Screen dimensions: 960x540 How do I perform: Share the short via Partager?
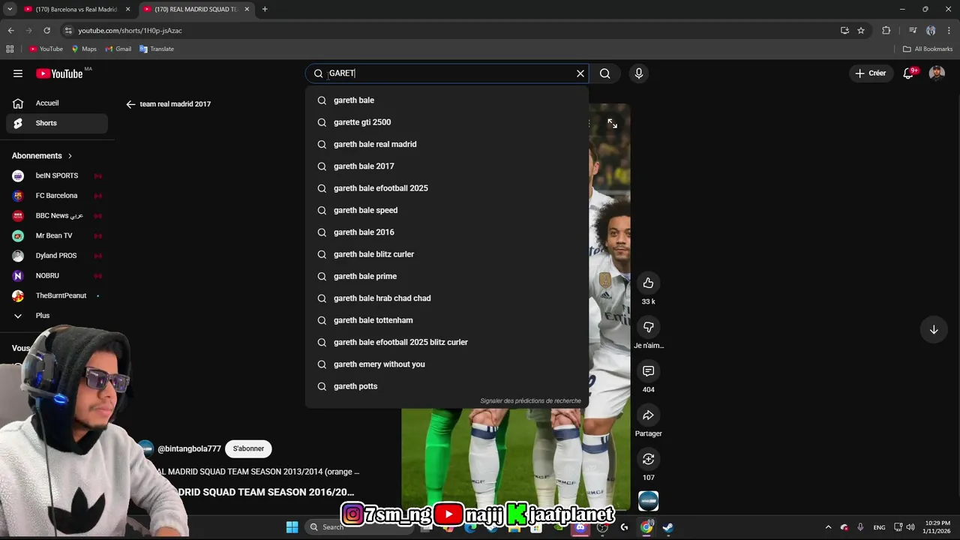[648, 415]
